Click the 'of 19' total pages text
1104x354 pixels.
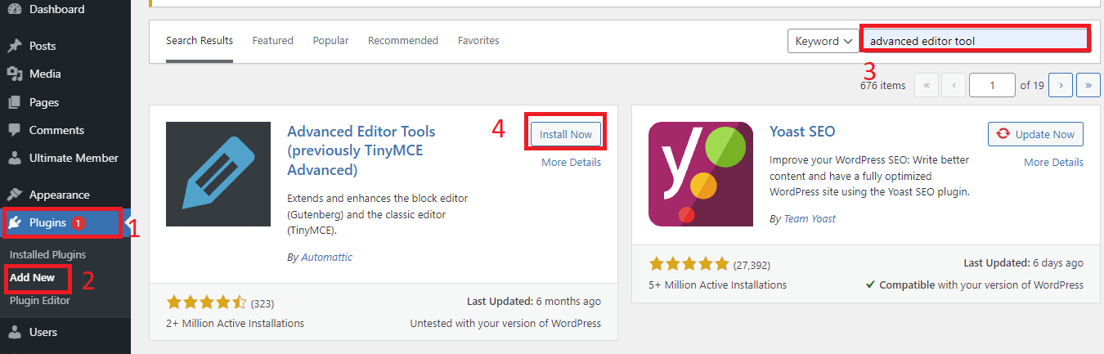click(1032, 85)
